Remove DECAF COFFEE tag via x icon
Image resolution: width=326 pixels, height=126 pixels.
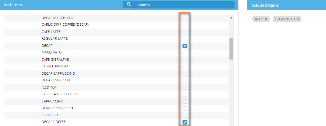coord(298,19)
